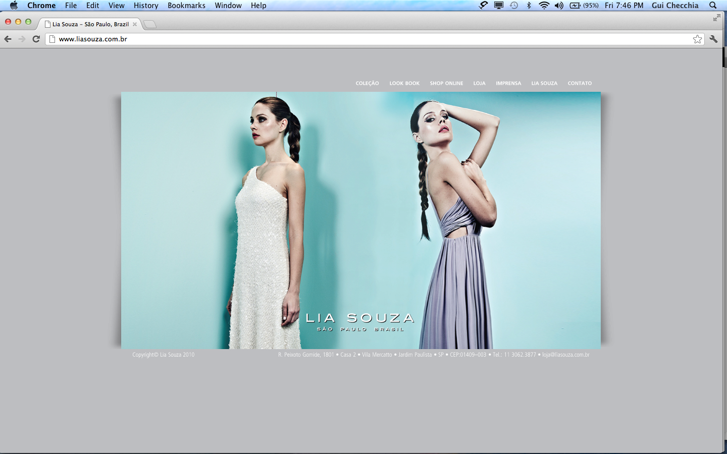727x454 pixels.
Task: Open Spotlight search magnifier
Action: pyautogui.click(x=713, y=6)
